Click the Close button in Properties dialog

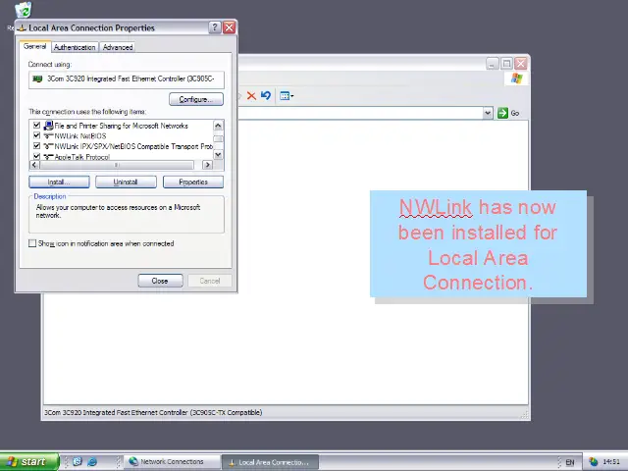(x=160, y=281)
